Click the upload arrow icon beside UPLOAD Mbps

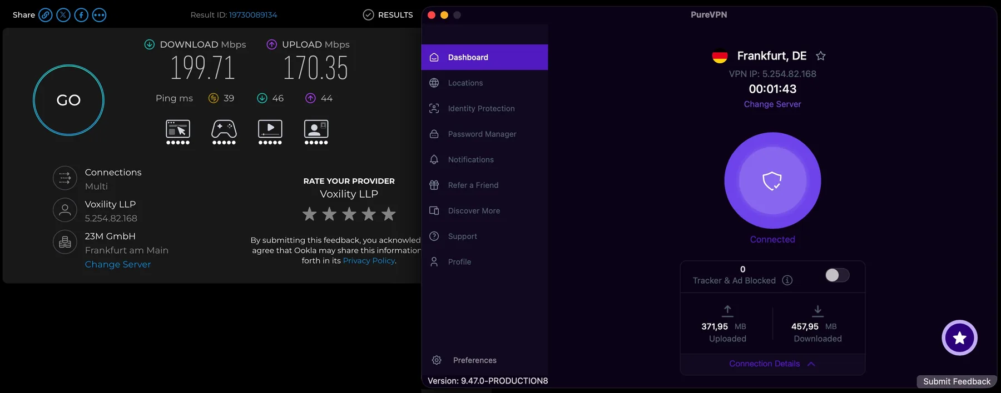click(x=272, y=44)
